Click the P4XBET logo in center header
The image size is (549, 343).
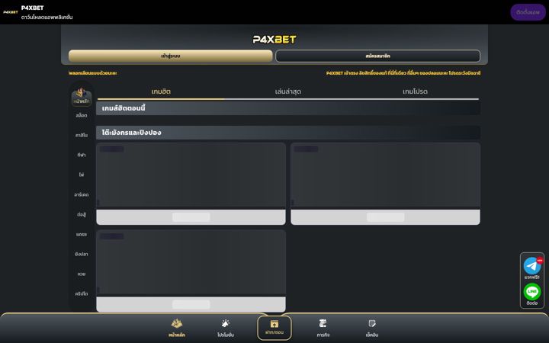click(274, 39)
